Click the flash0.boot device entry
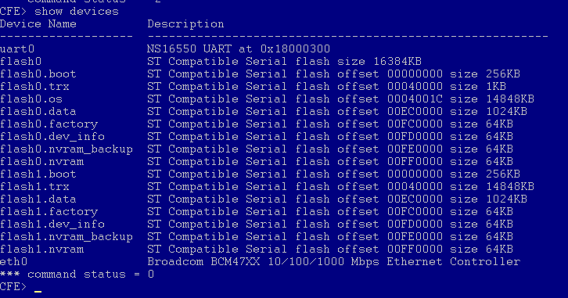Viewport: 568px width, 298px height. pyautogui.click(x=38, y=74)
